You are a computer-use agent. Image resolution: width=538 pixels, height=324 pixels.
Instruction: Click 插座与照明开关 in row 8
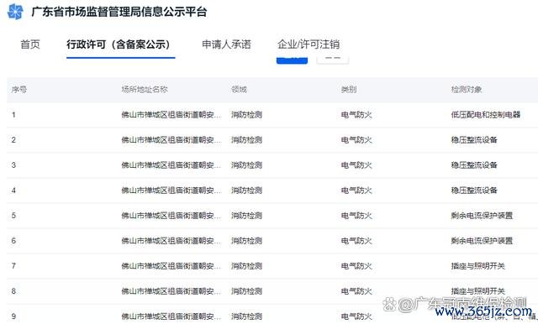[478, 291]
